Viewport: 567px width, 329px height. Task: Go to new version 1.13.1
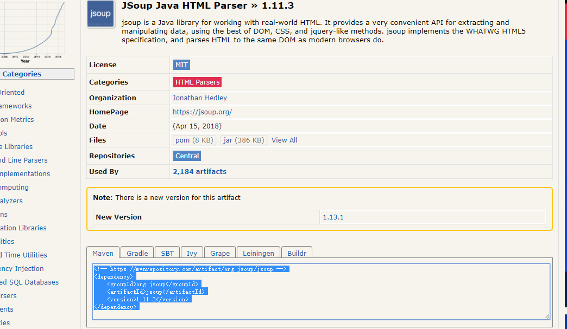(333, 217)
